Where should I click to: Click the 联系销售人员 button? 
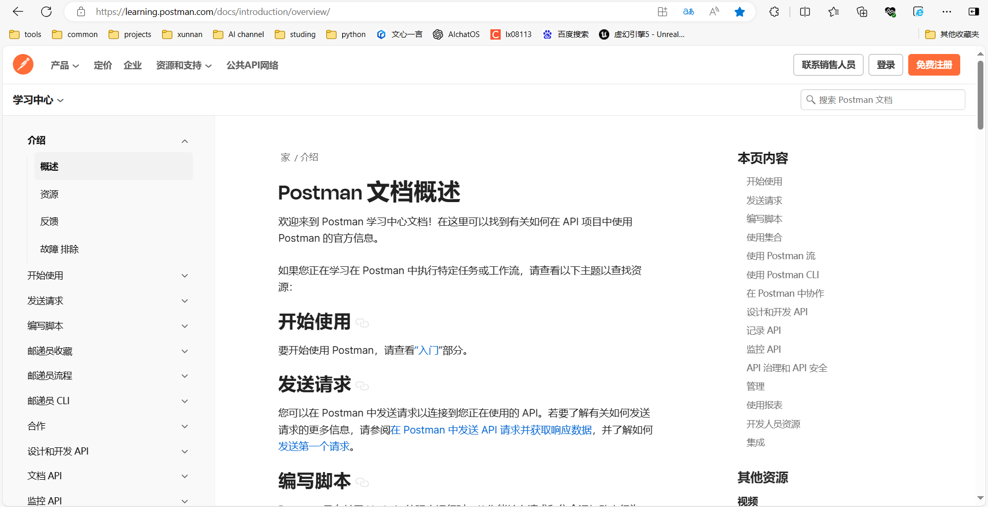coord(828,65)
